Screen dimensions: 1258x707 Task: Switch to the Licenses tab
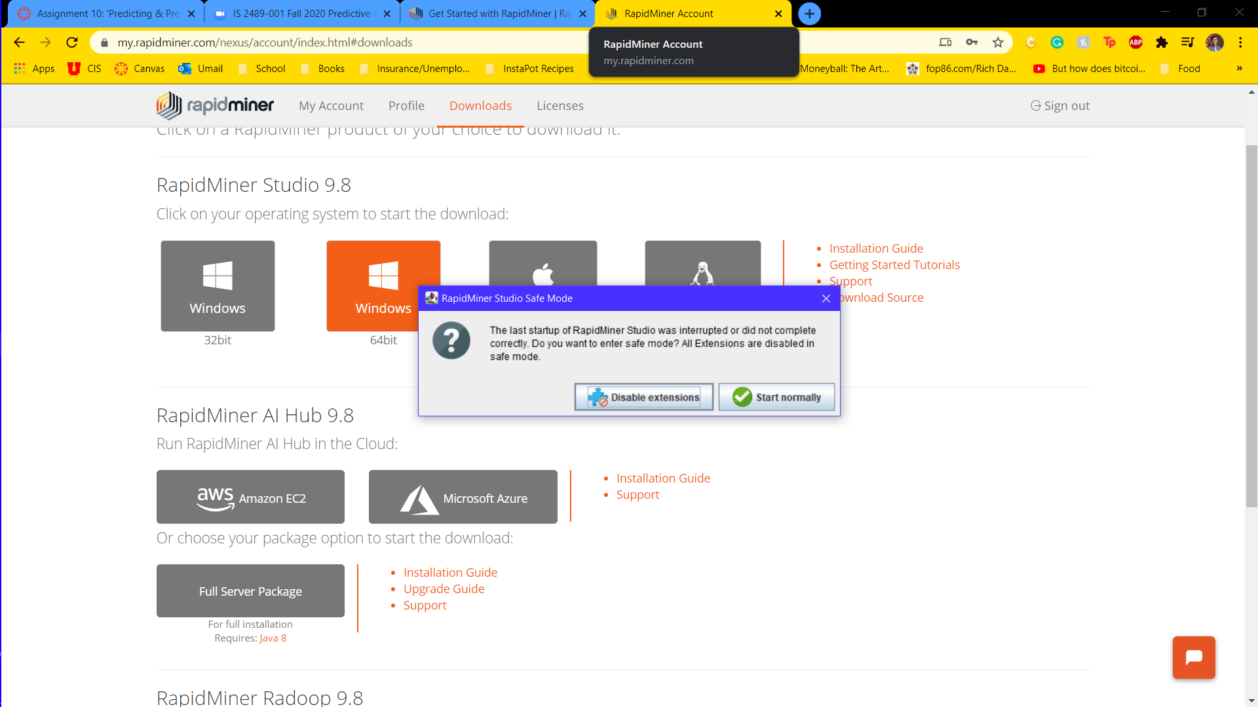[560, 106]
